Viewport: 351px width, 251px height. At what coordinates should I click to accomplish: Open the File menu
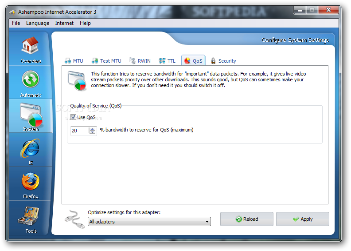pyautogui.click(x=16, y=23)
